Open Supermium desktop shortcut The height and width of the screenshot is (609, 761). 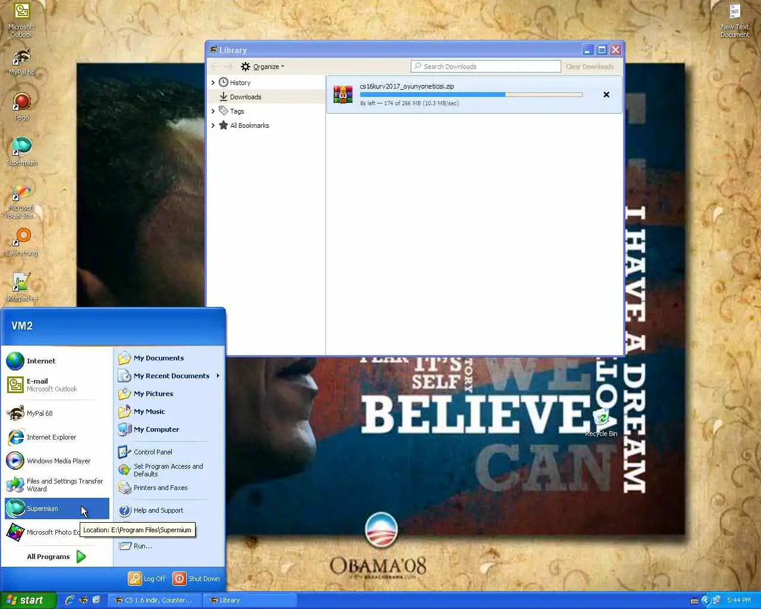[21, 151]
